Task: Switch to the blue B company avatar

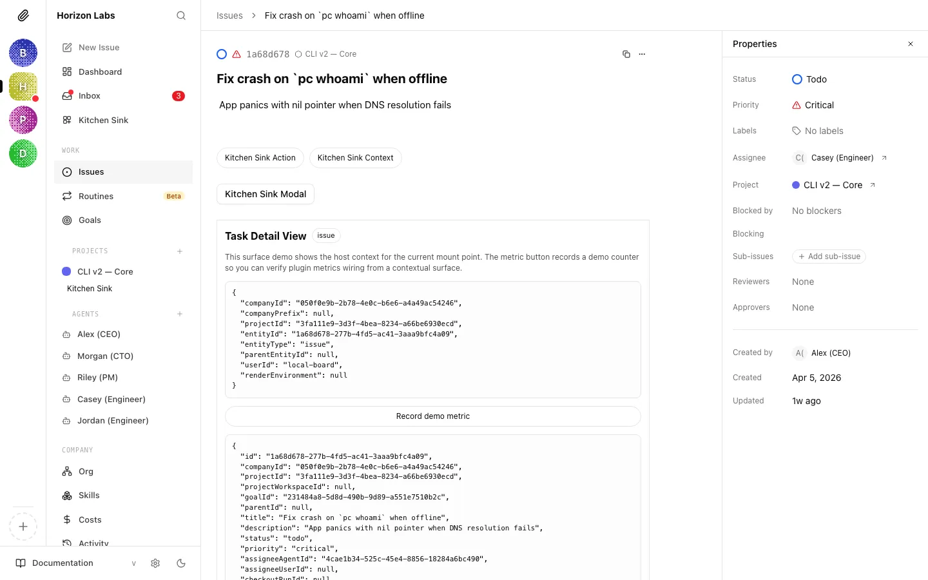Action: point(23,53)
